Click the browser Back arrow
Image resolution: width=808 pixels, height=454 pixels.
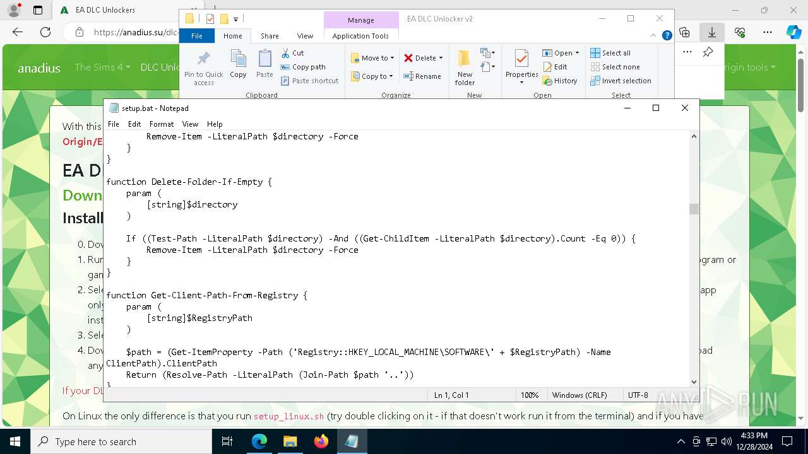coord(18,32)
